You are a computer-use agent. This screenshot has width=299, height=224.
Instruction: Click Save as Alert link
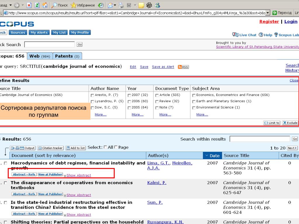163,67
